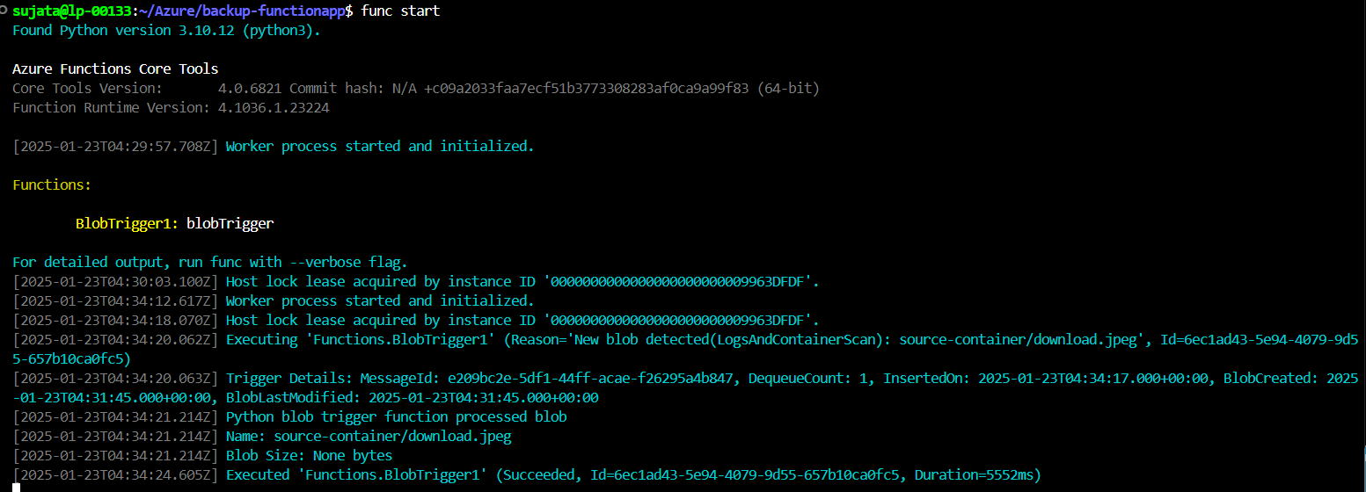Click 'Blob Size: None bytes' log line
The width and height of the screenshot is (1366, 492).
(309, 455)
